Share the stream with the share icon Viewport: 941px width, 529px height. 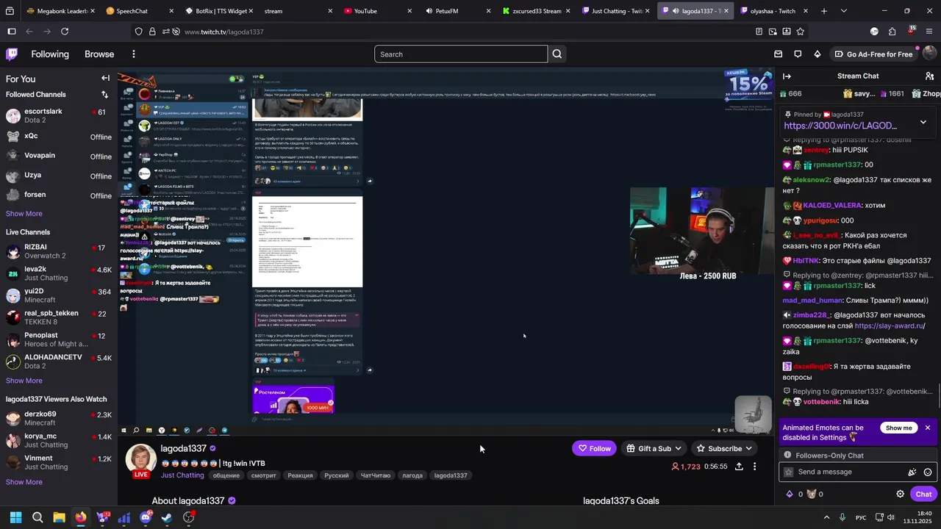pyautogui.click(x=739, y=467)
